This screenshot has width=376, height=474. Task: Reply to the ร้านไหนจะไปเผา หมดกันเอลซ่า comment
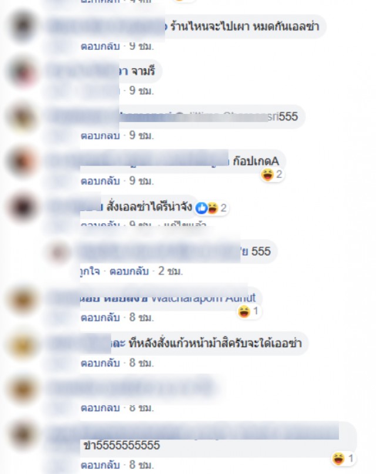click(x=100, y=46)
